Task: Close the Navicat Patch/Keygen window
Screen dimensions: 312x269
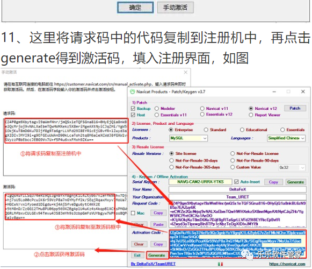Action: pos(303,91)
